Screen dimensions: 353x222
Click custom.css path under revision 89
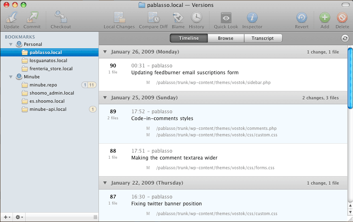pos(217,135)
